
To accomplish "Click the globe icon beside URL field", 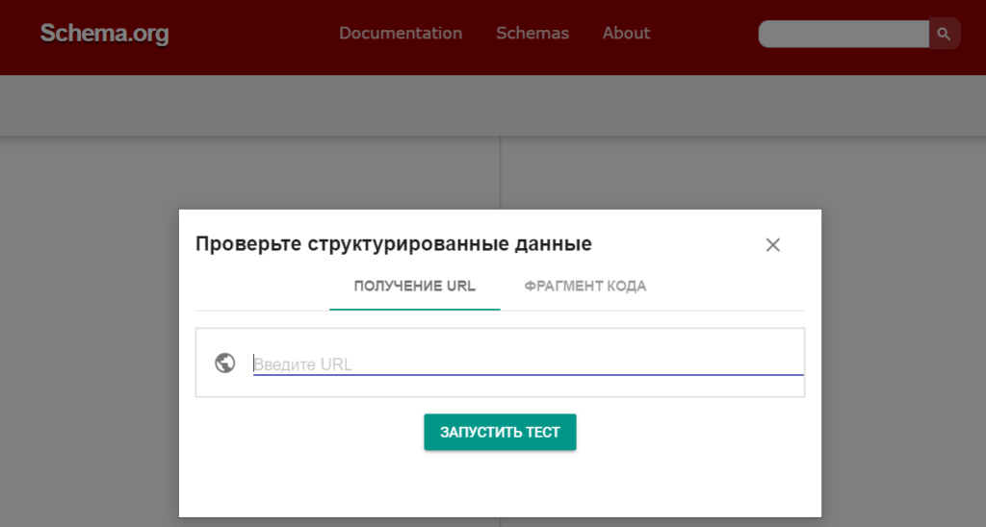I will (224, 364).
